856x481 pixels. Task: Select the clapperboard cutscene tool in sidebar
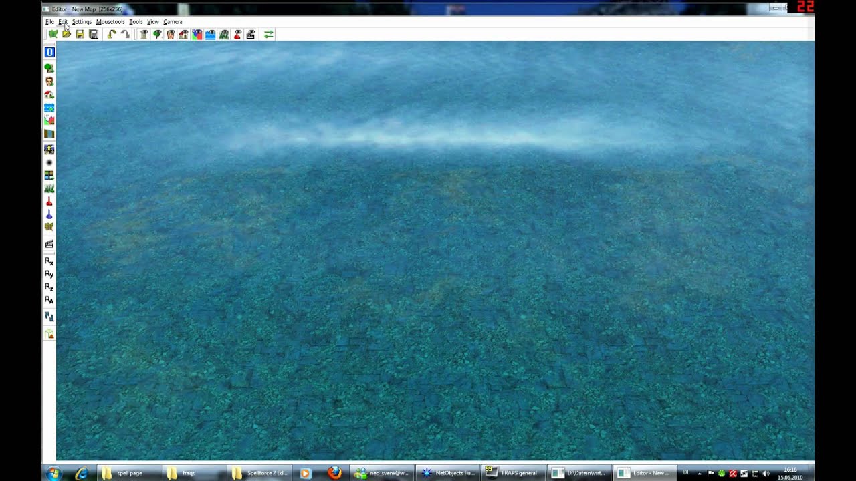49,245
